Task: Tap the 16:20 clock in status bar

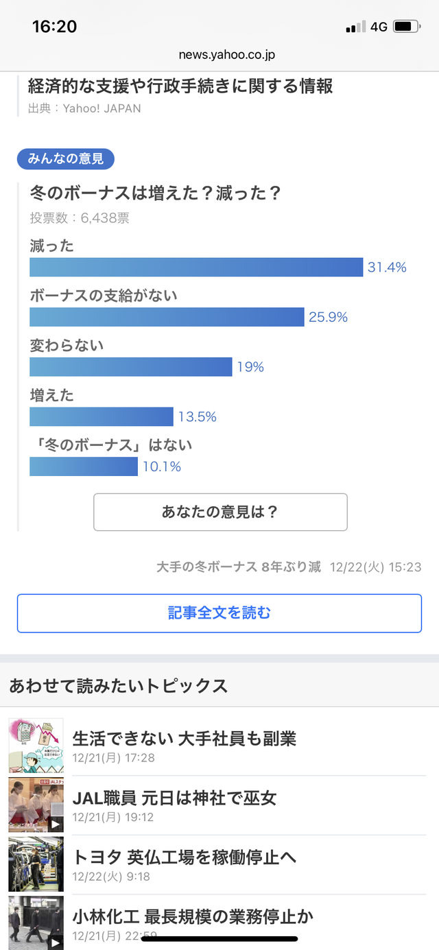Action: click(54, 27)
